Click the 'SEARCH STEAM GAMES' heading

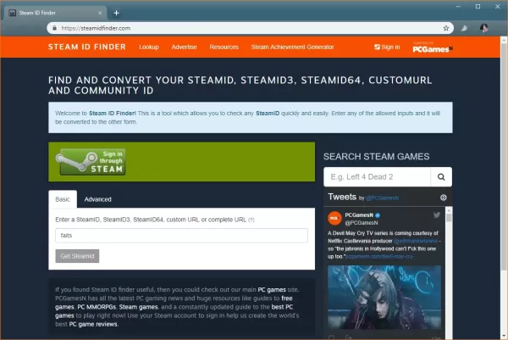coord(376,156)
